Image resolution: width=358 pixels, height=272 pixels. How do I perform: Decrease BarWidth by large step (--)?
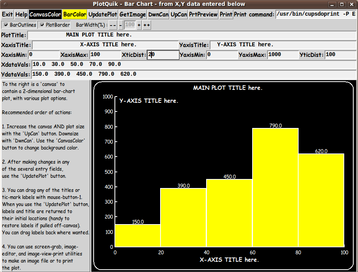(113, 25)
